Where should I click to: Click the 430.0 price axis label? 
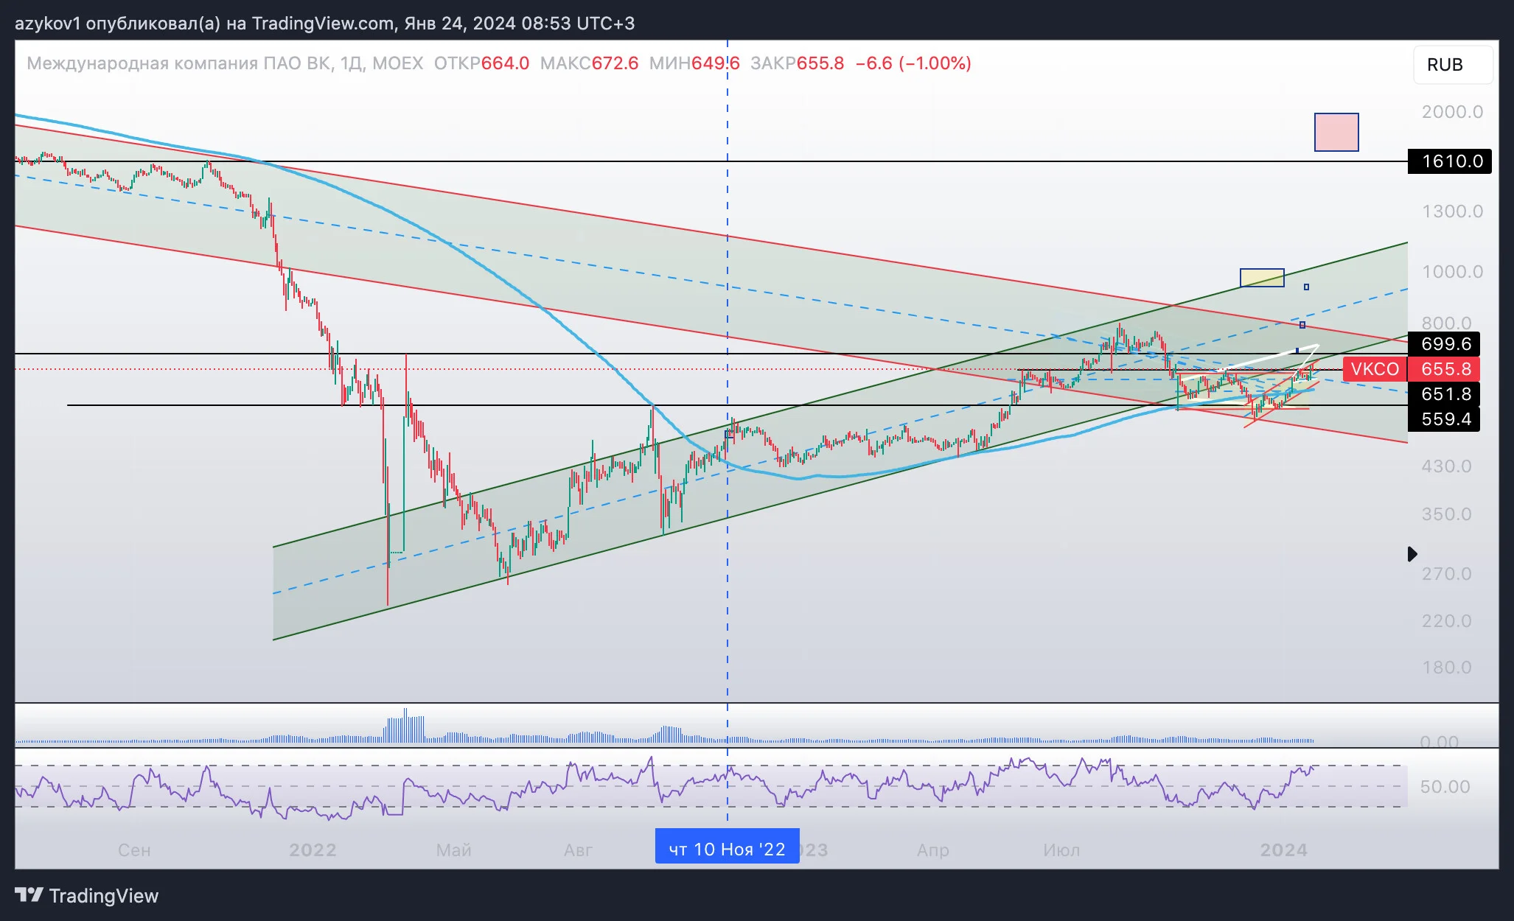1446,466
